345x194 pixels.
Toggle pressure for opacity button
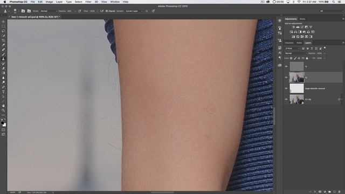(x=79, y=11)
